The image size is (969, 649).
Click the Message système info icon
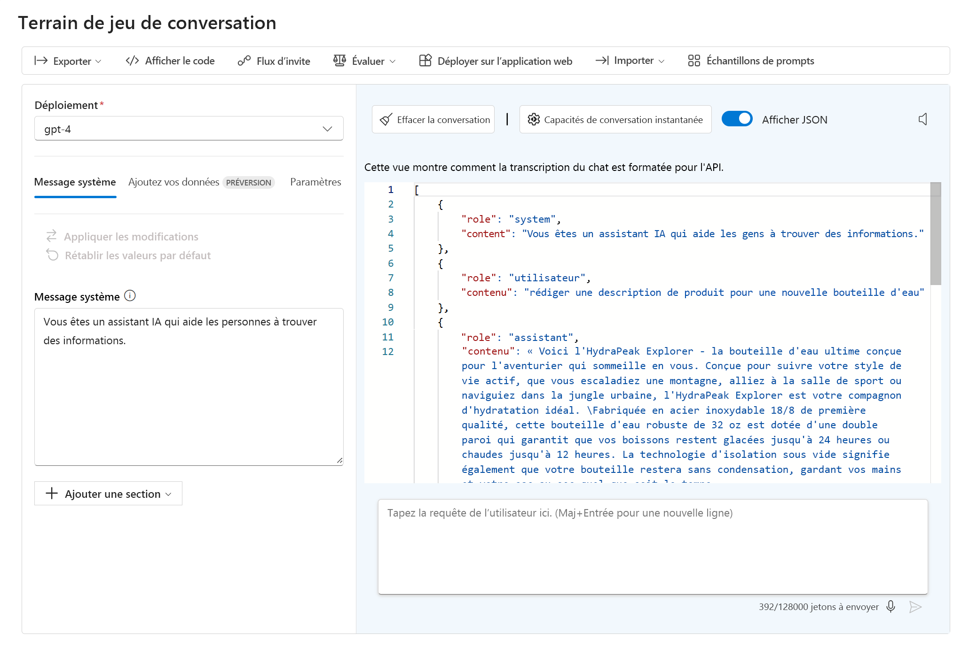[130, 296]
